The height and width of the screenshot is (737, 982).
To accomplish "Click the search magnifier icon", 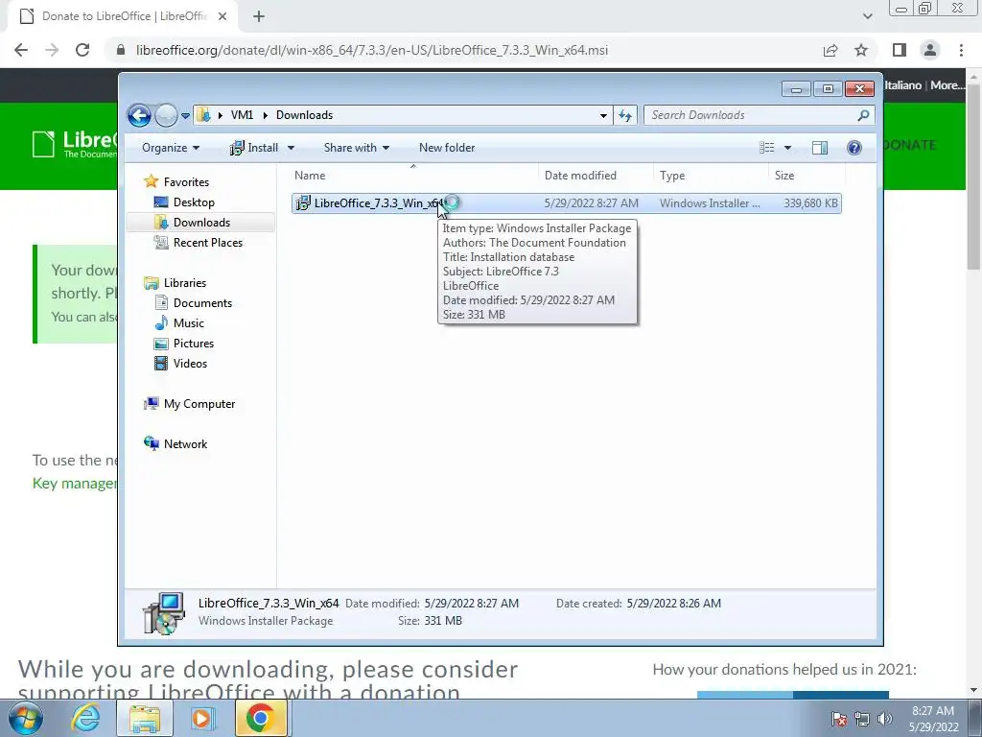I will tap(864, 115).
